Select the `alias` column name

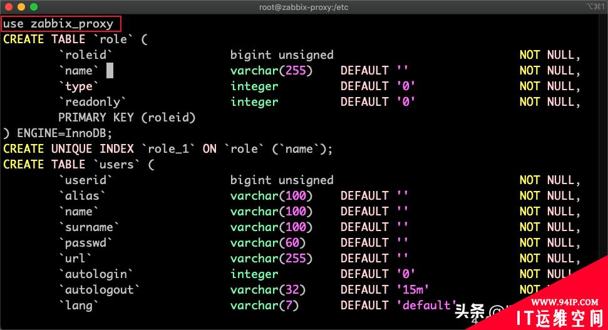click(x=82, y=195)
